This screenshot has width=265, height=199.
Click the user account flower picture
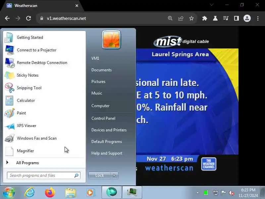click(x=111, y=39)
